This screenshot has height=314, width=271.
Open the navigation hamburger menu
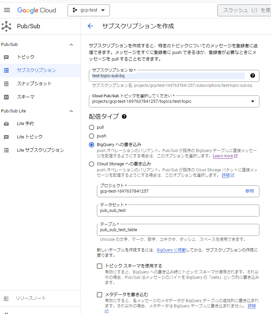coord(7,10)
